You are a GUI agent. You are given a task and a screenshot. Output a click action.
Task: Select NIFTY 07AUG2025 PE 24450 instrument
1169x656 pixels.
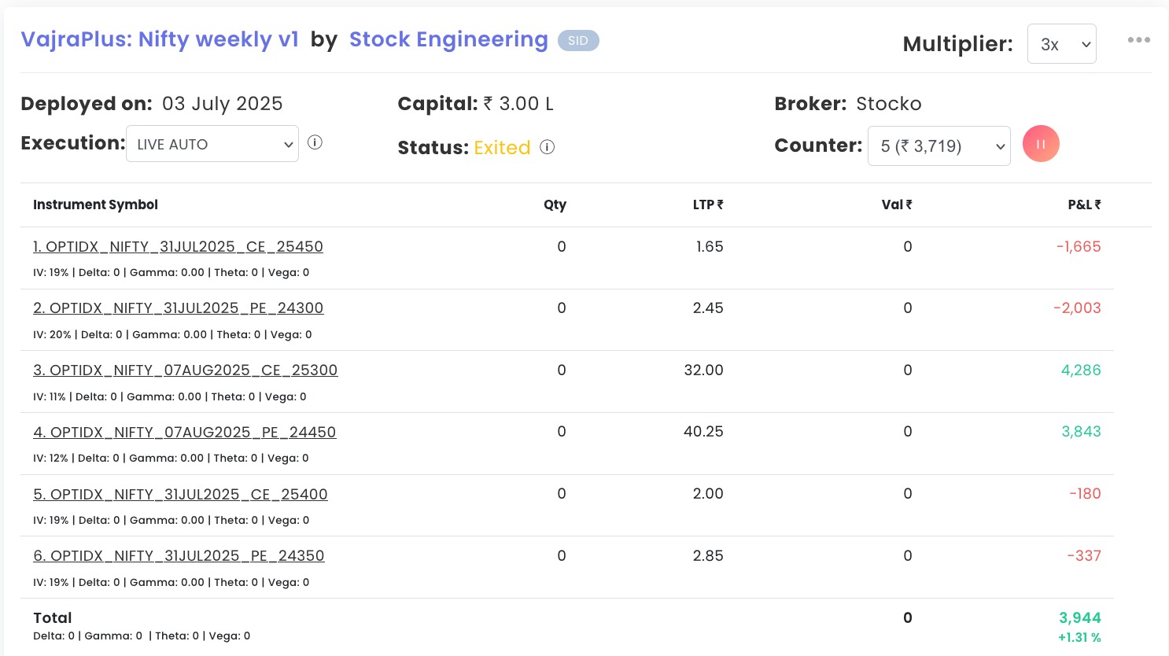click(184, 433)
